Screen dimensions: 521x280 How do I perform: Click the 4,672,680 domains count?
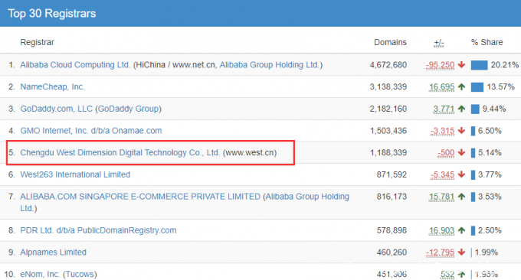[x=388, y=65]
